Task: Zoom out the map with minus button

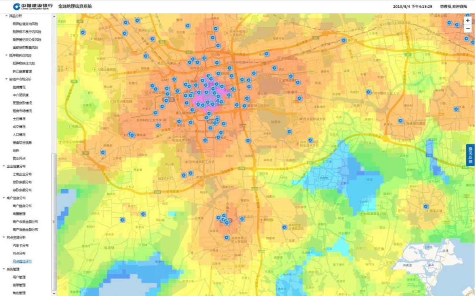Action: [x=468, y=28]
